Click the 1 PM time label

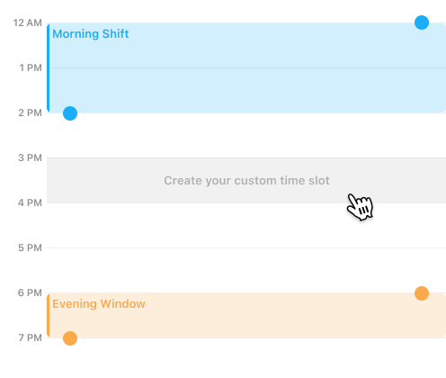pyautogui.click(x=31, y=67)
